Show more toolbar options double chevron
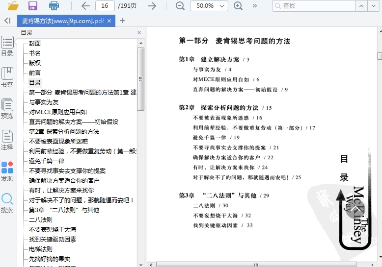The image size is (382, 267). tap(255, 6)
